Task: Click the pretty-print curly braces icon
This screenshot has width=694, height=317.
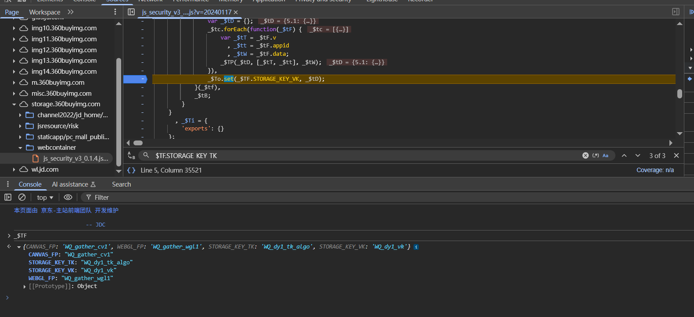Action: [131, 170]
